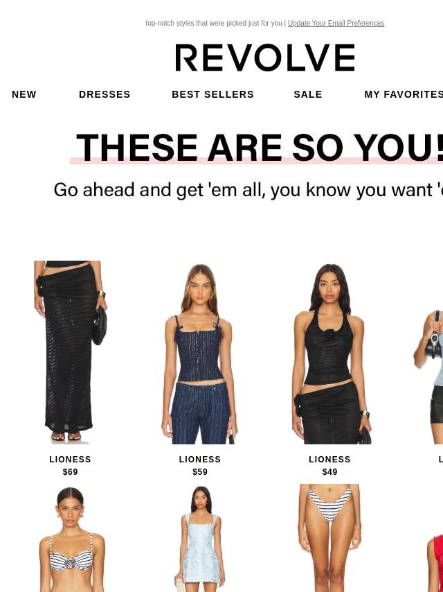
Task: Click the THESE ARE SO YOU! headline
Action: tap(260, 148)
